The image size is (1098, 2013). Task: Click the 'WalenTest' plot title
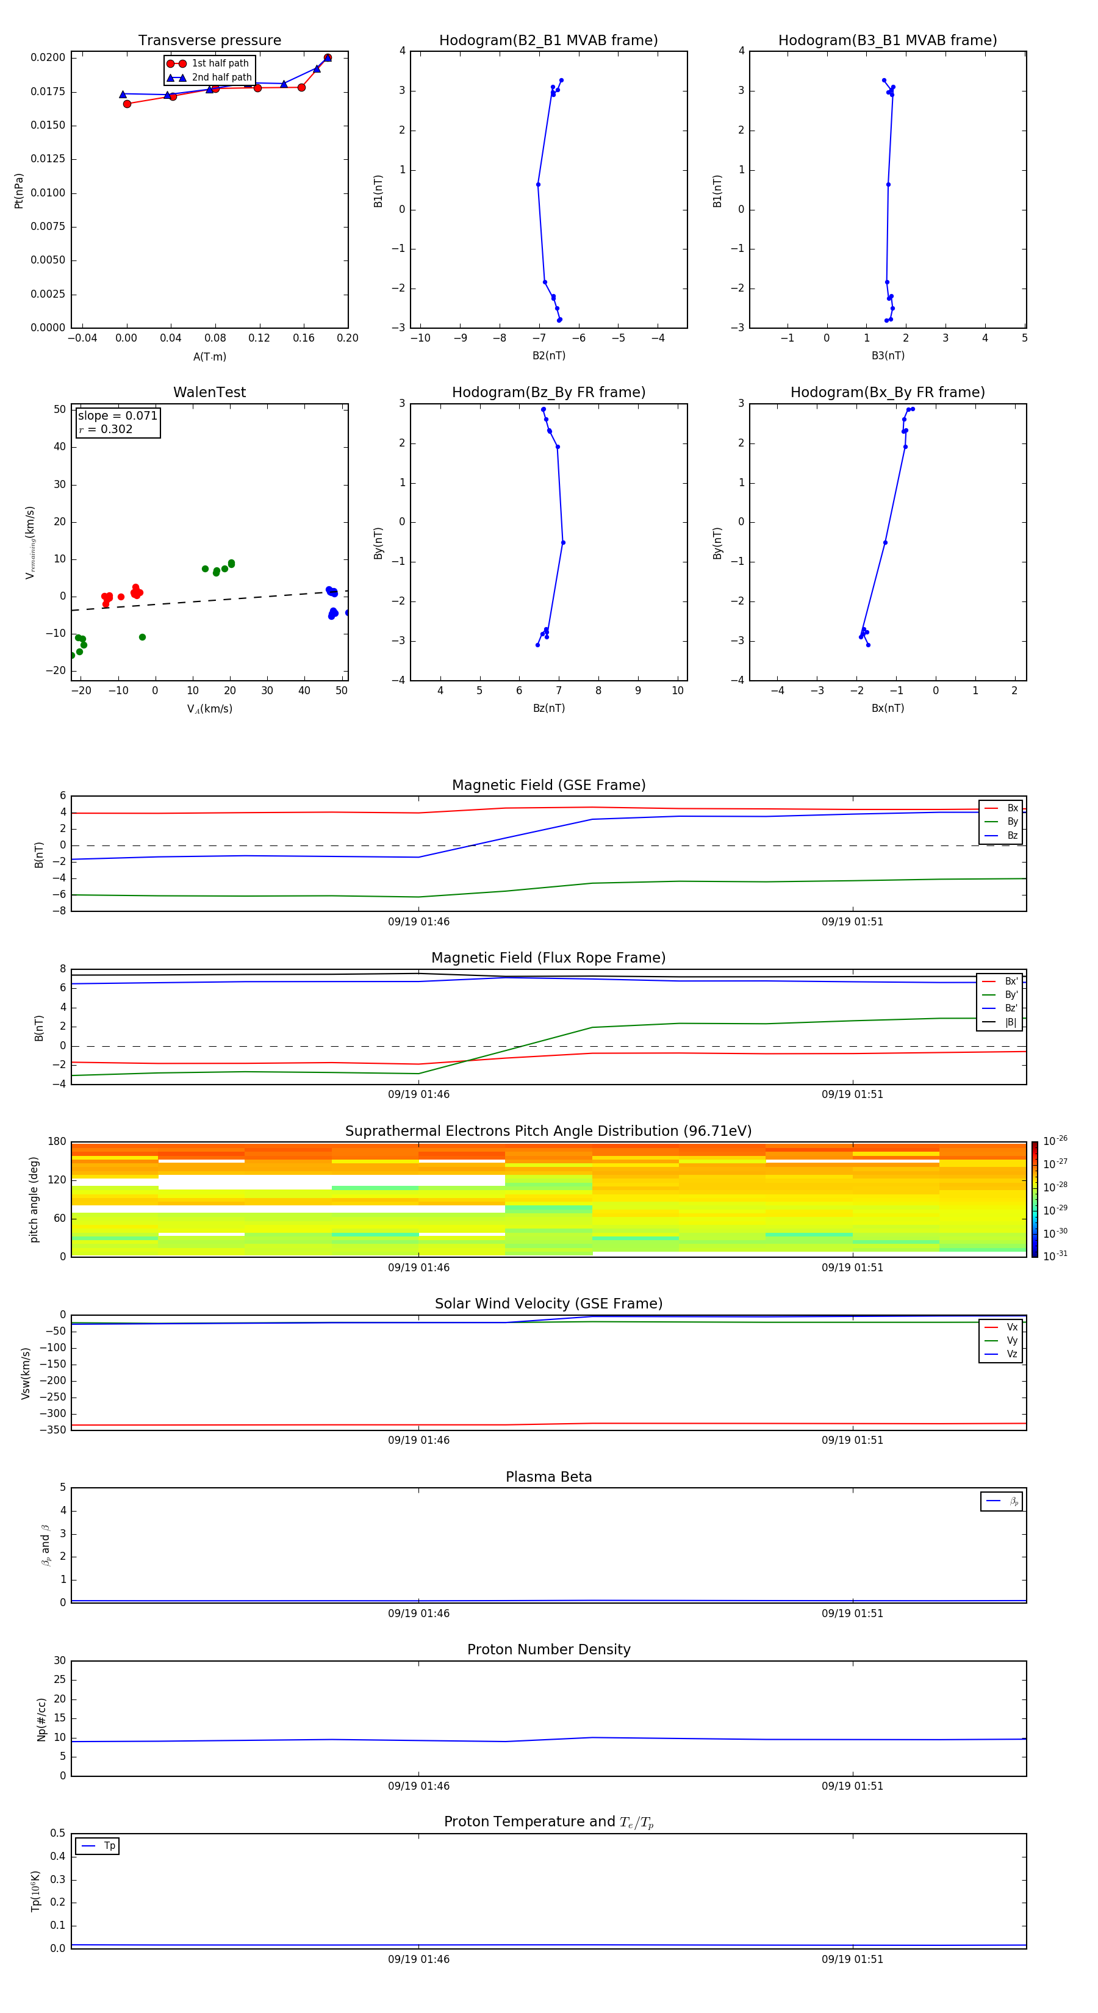pos(209,392)
